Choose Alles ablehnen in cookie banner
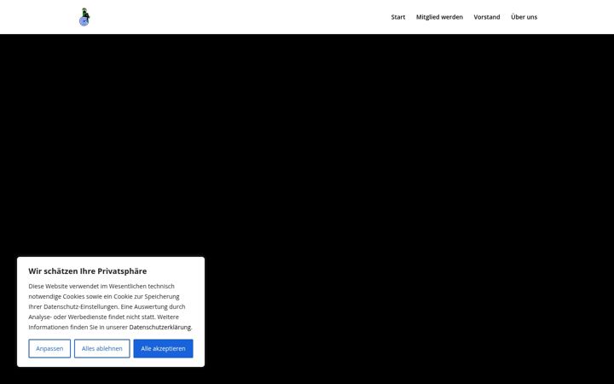 click(101, 348)
